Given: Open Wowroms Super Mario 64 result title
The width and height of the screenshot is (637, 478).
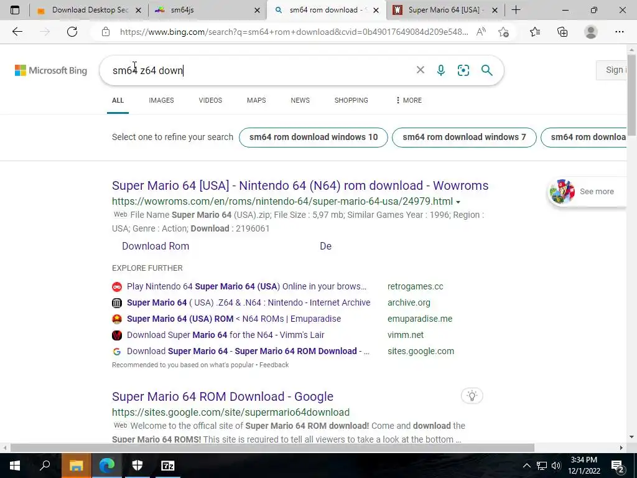Looking at the screenshot, I should (300, 185).
